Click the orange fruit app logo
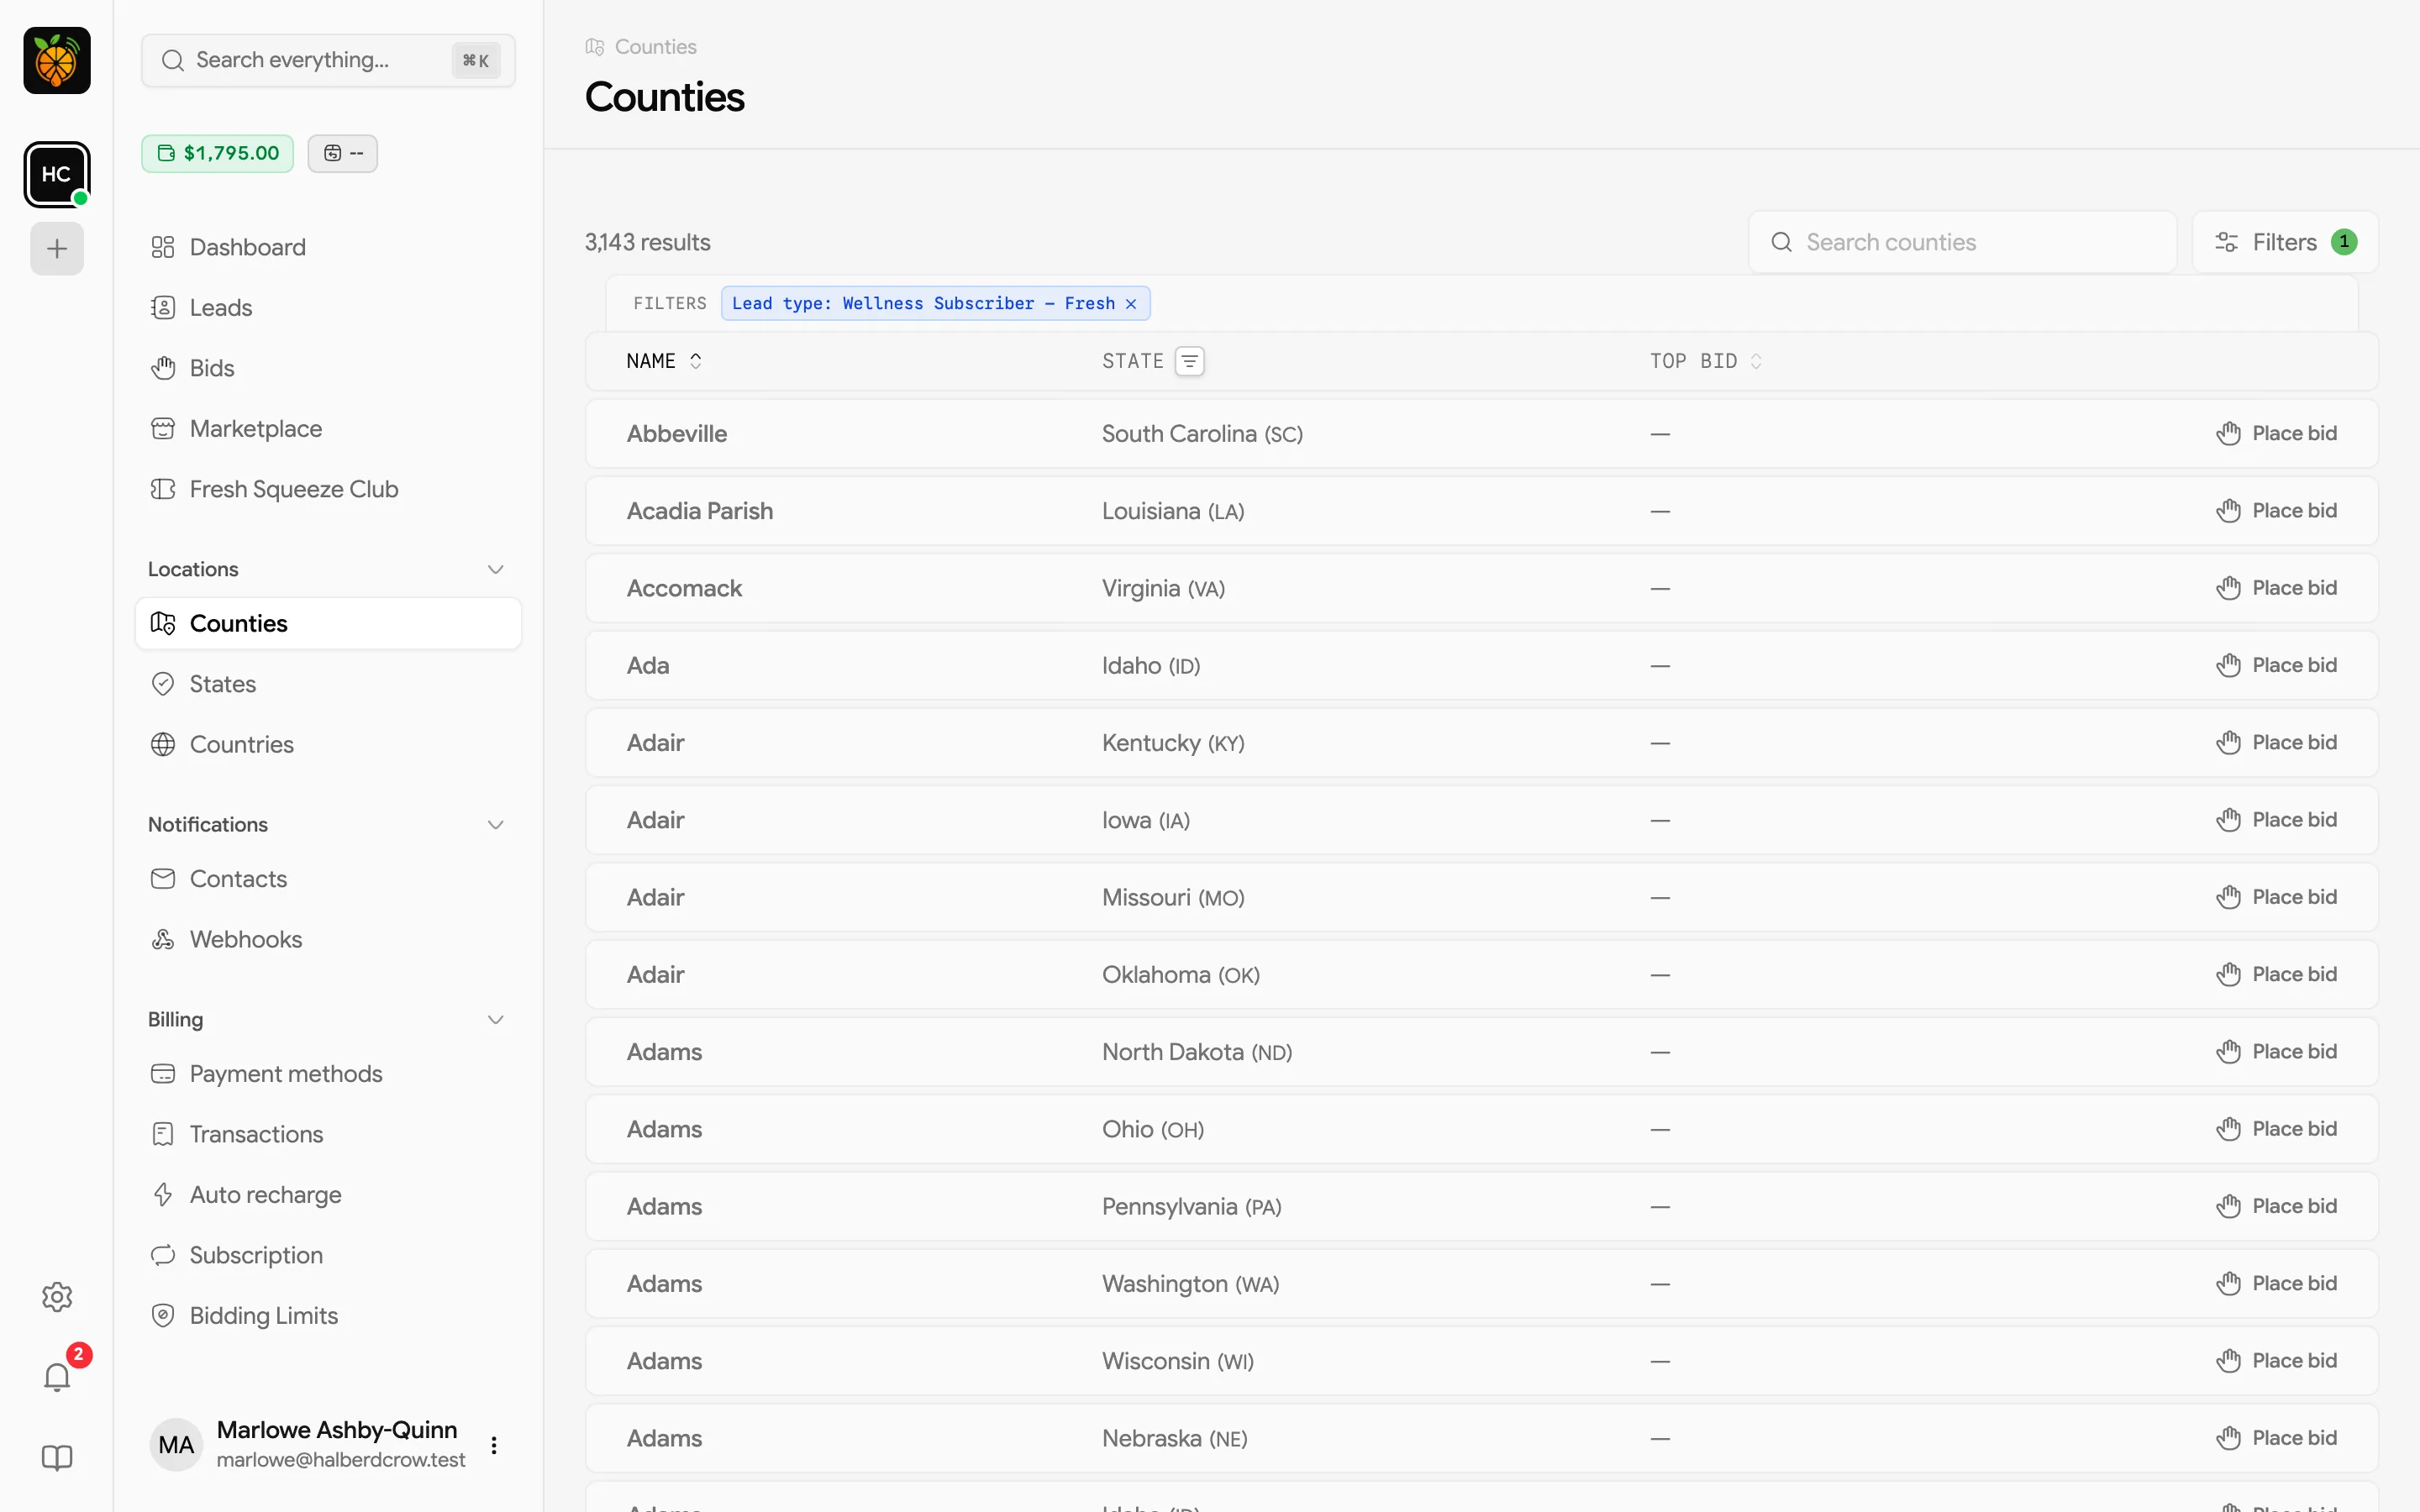The image size is (2420, 1512). [57, 60]
